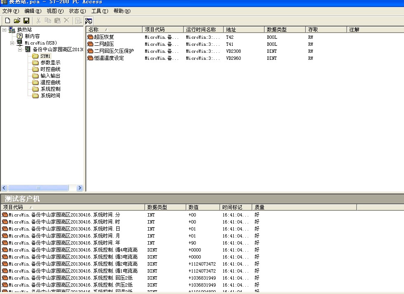Click the address cell VD2308

[233, 51]
